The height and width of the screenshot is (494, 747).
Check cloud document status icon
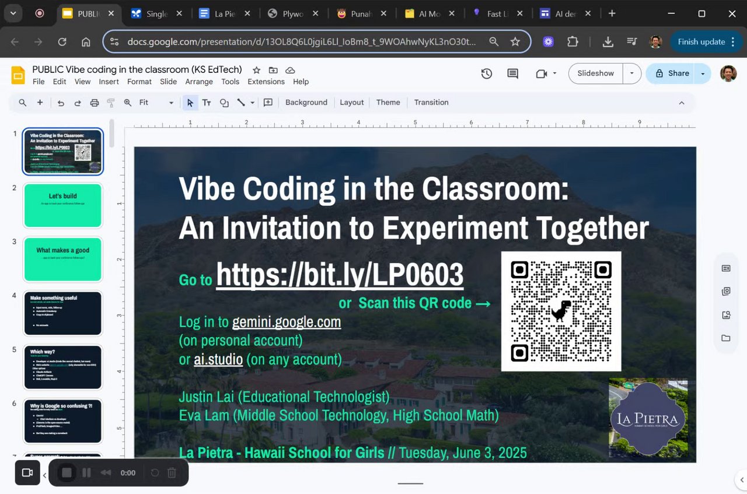pyautogui.click(x=290, y=70)
